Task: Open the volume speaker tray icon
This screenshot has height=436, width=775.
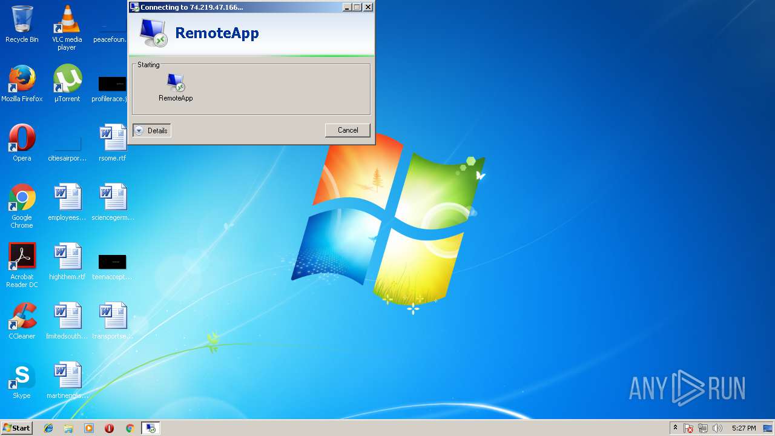Action: tap(717, 429)
